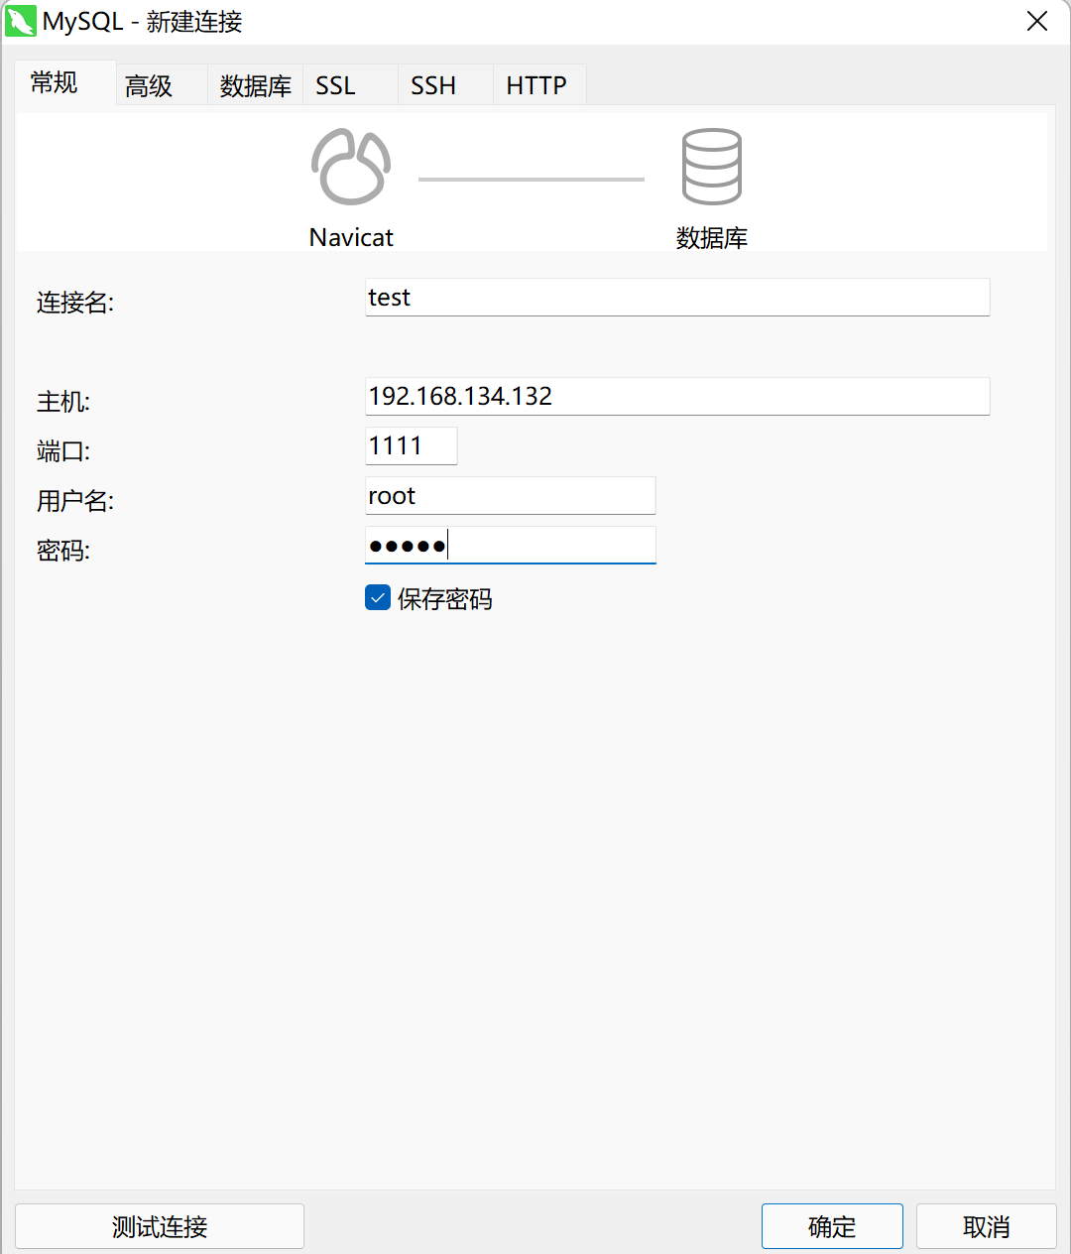The width and height of the screenshot is (1071, 1254).
Task: Click inside the 连接名 field showing test
Action: pos(677,297)
